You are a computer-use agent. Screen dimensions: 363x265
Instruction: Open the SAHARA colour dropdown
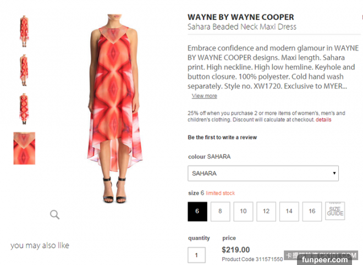(263, 173)
